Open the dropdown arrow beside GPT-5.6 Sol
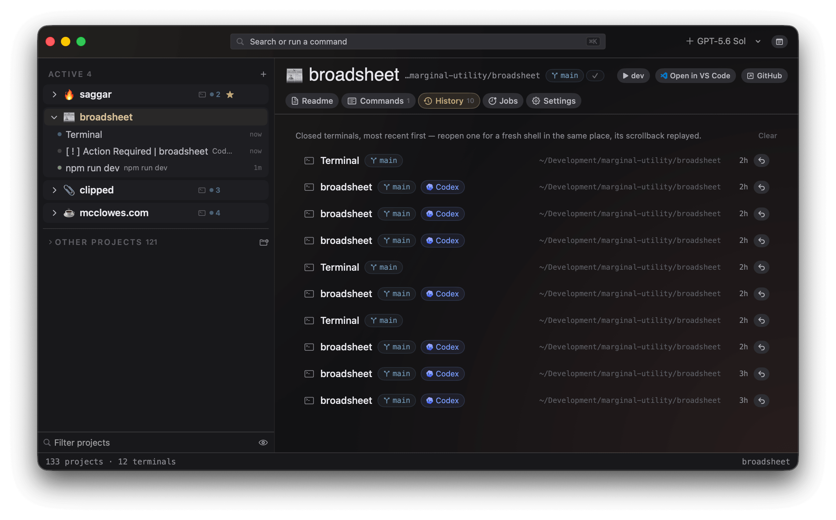The width and height of the screenshot is (836, 520). pyautogui.click(x=758, y=41)
